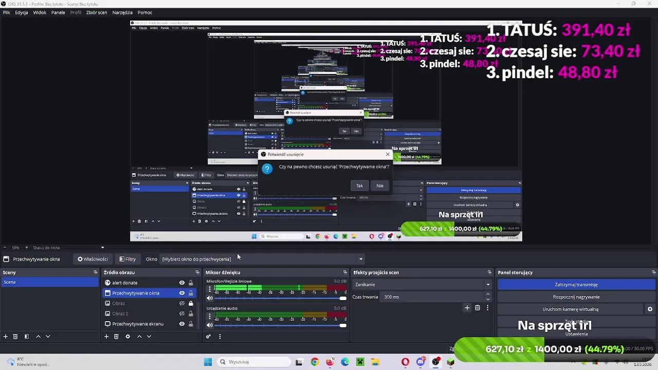Add a new scene with the plus icon

pyautogui.click(x=6, y=337)
